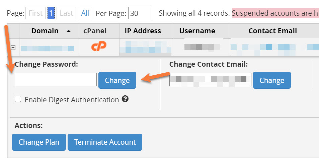
Task: Sort by cPanel column header
Action: (95, 31)
